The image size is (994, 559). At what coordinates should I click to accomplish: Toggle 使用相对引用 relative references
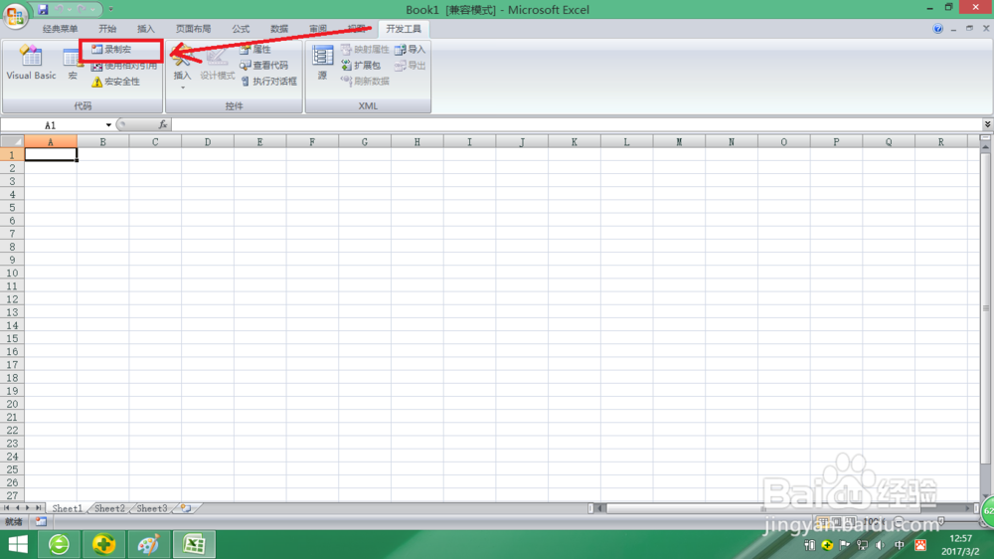124,66
